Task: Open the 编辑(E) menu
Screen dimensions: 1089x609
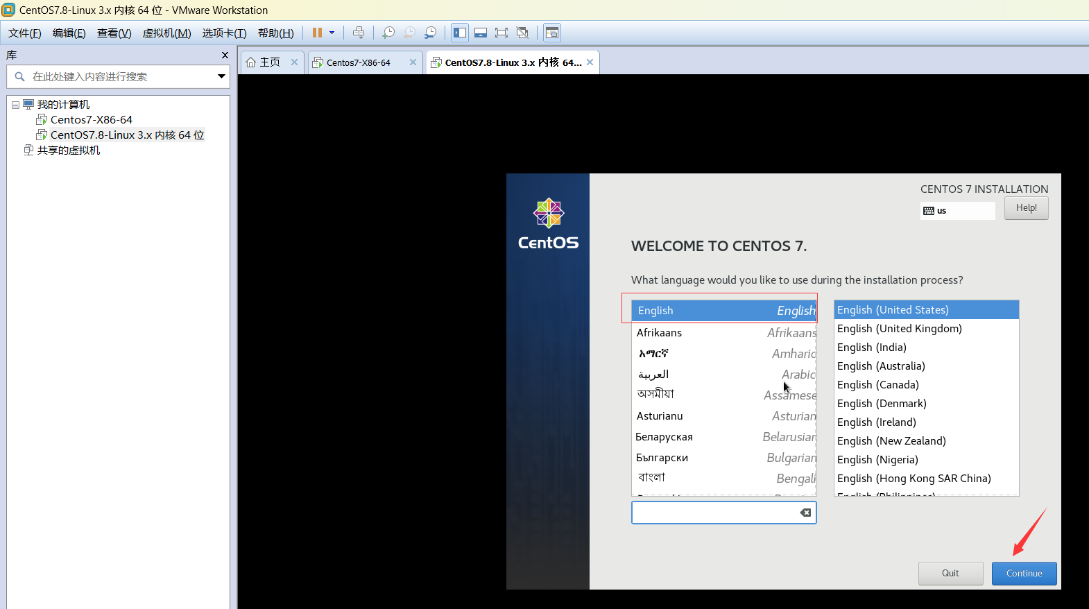Action: [69, 33]
